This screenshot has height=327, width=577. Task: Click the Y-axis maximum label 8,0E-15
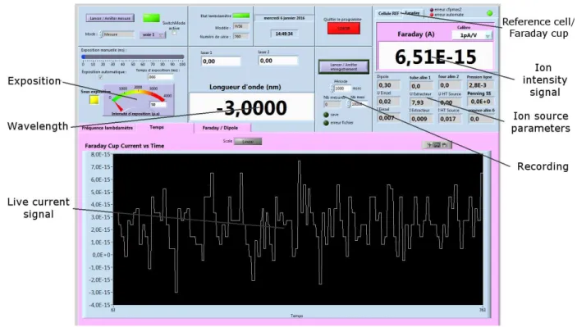[x=100, y=155]
